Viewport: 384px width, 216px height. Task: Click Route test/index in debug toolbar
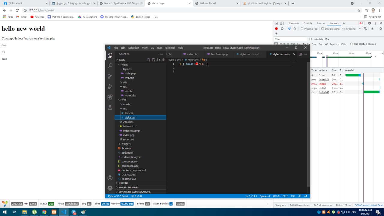pyautogui.click(x=68, y=204)
